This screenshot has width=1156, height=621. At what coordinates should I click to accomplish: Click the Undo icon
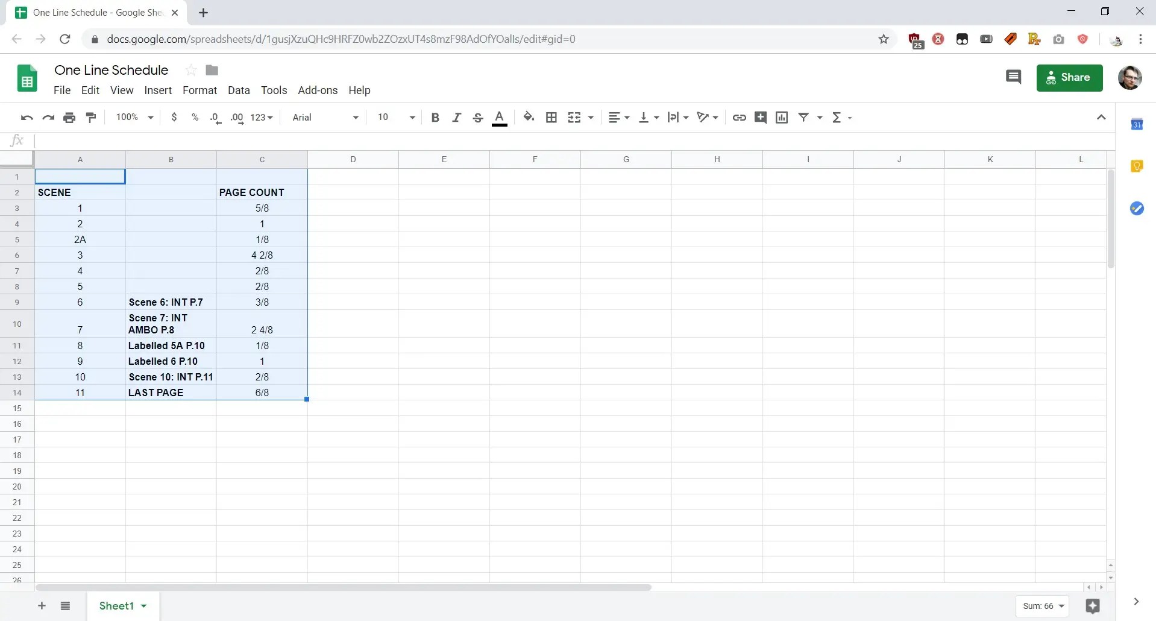click(x=27, y=118)
